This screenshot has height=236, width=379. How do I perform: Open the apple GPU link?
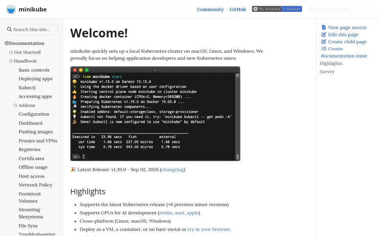pos(192,213)
